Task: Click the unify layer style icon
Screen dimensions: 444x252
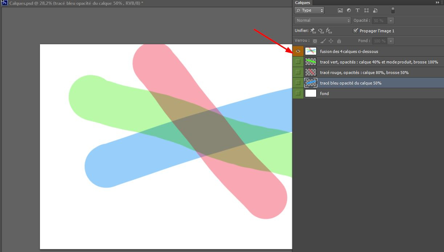Action: [x=329, y=31]
